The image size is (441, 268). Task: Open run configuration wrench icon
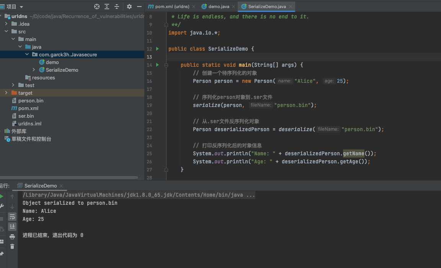[x=2, y=206]
